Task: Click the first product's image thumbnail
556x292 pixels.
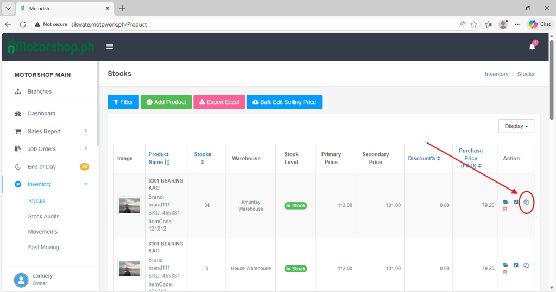Action: 129,205
